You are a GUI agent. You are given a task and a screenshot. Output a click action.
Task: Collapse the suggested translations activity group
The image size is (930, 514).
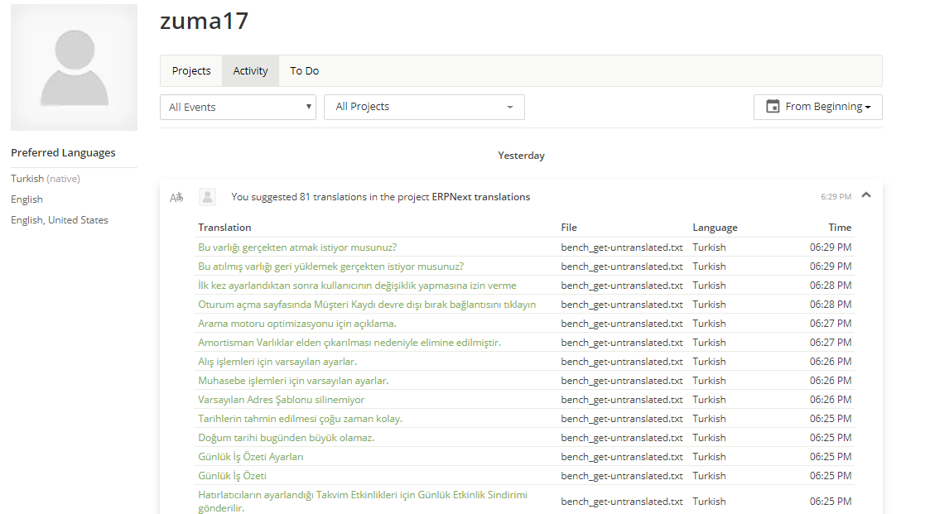866,195
